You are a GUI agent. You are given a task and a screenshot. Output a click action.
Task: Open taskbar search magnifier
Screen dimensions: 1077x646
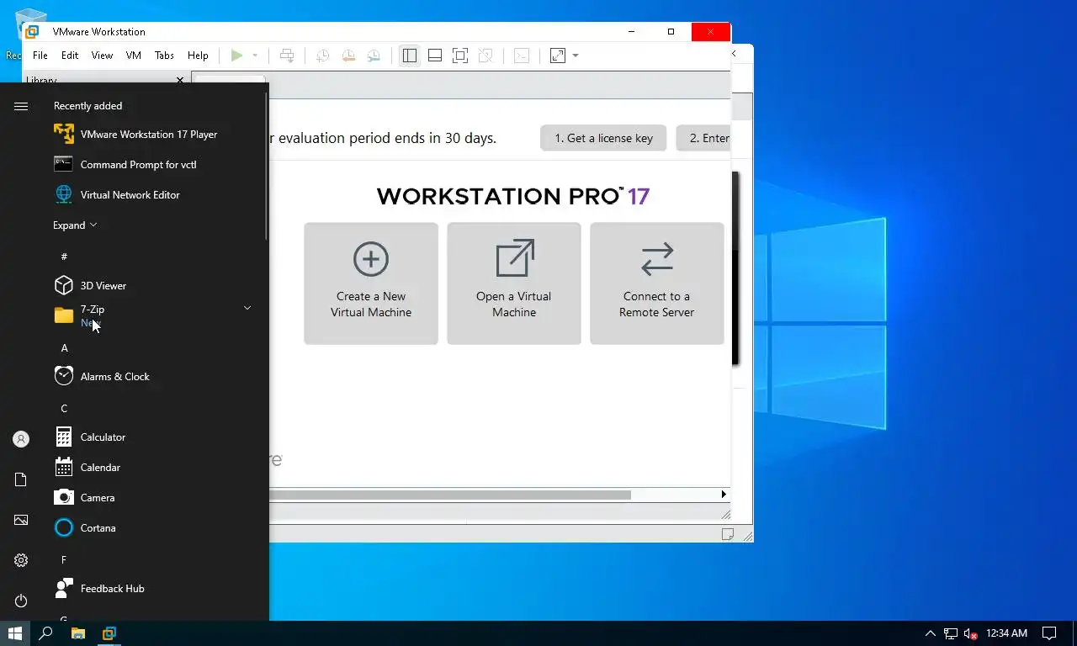[x=46, y=633]
